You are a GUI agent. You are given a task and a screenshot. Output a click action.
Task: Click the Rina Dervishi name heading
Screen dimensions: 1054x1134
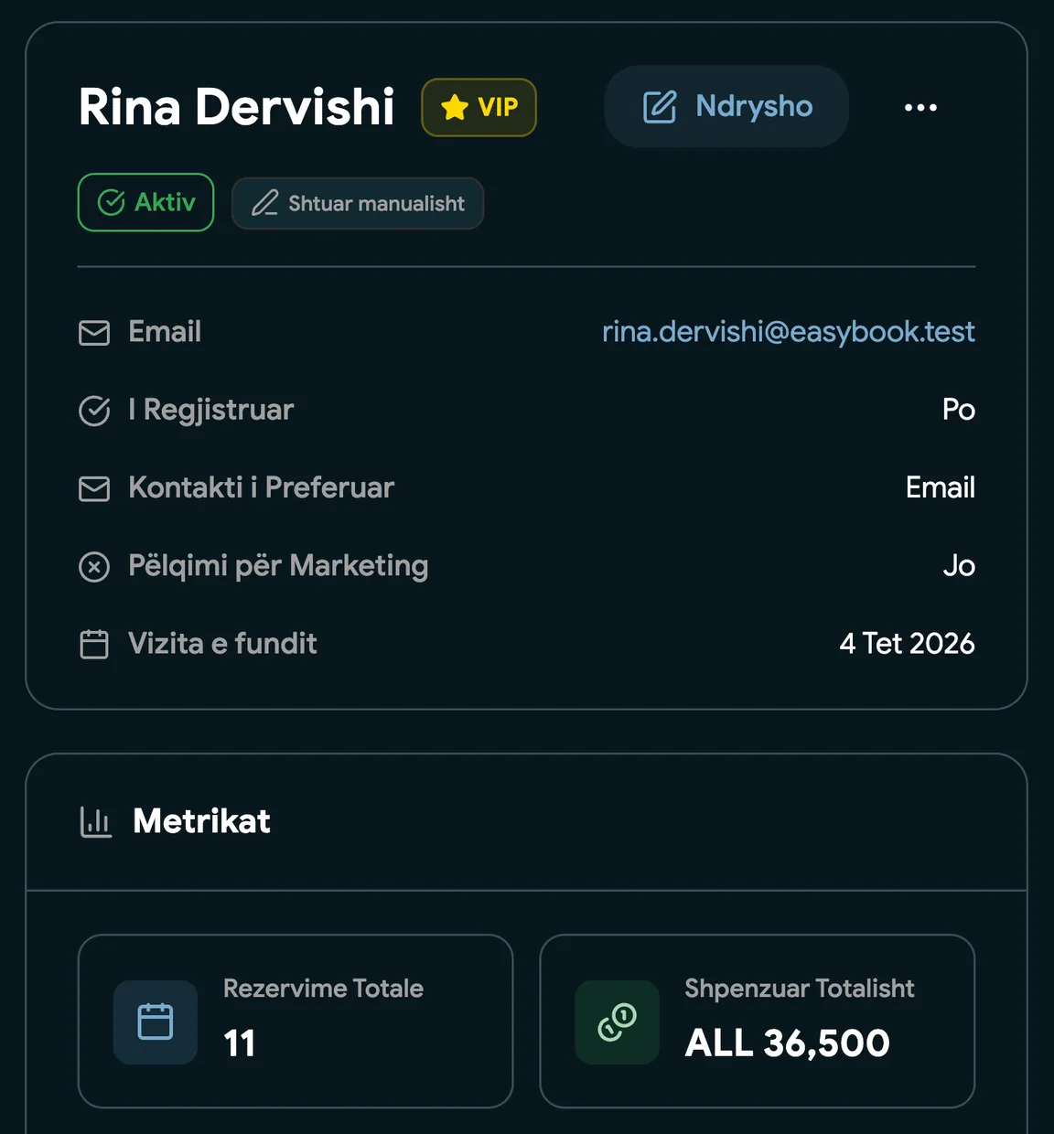236,106
